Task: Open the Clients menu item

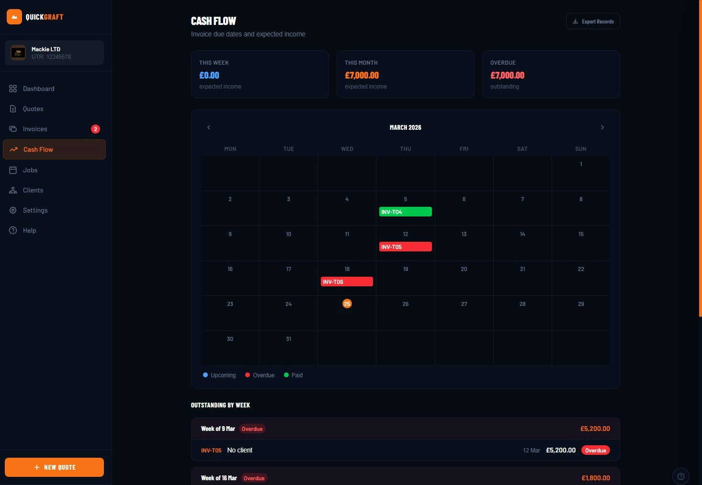Action: pyautogui.click(x=54, y=190)
